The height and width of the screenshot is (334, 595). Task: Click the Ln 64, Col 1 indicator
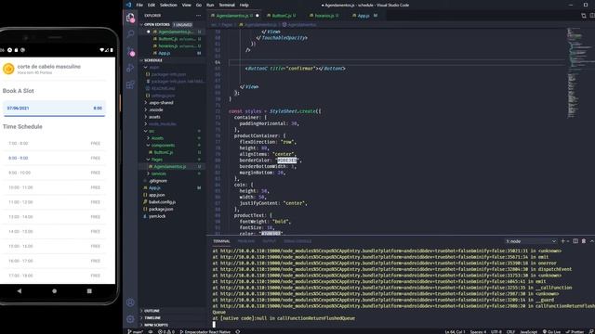click(x=455, y=332)
